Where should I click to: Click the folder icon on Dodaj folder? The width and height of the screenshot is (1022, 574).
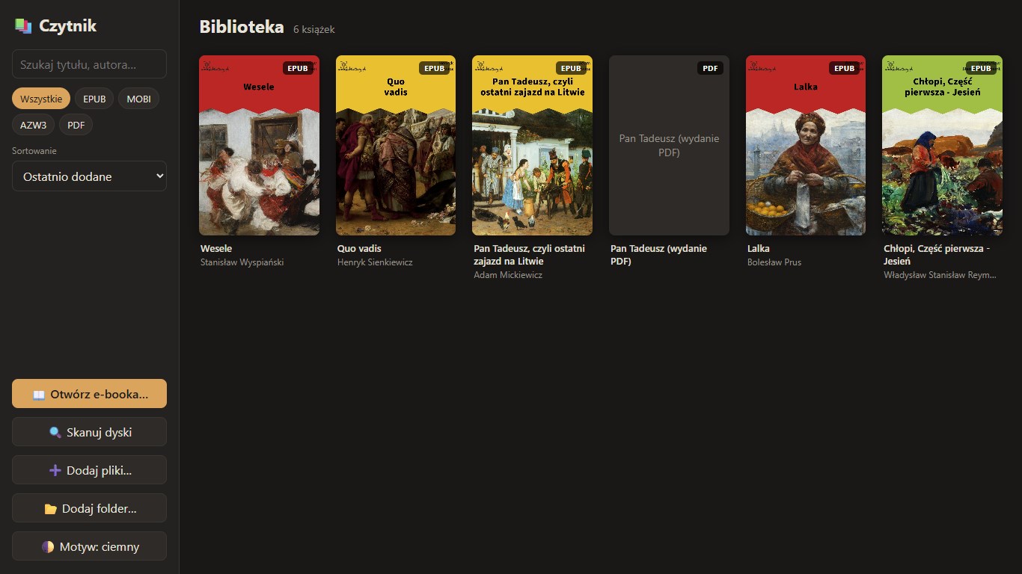pyautogui.click(x=50, y=509)
